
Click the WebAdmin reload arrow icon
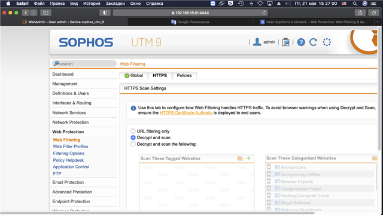point(313,42)
